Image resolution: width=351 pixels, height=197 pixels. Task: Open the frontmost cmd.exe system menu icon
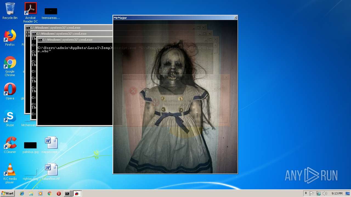[40, 40]
